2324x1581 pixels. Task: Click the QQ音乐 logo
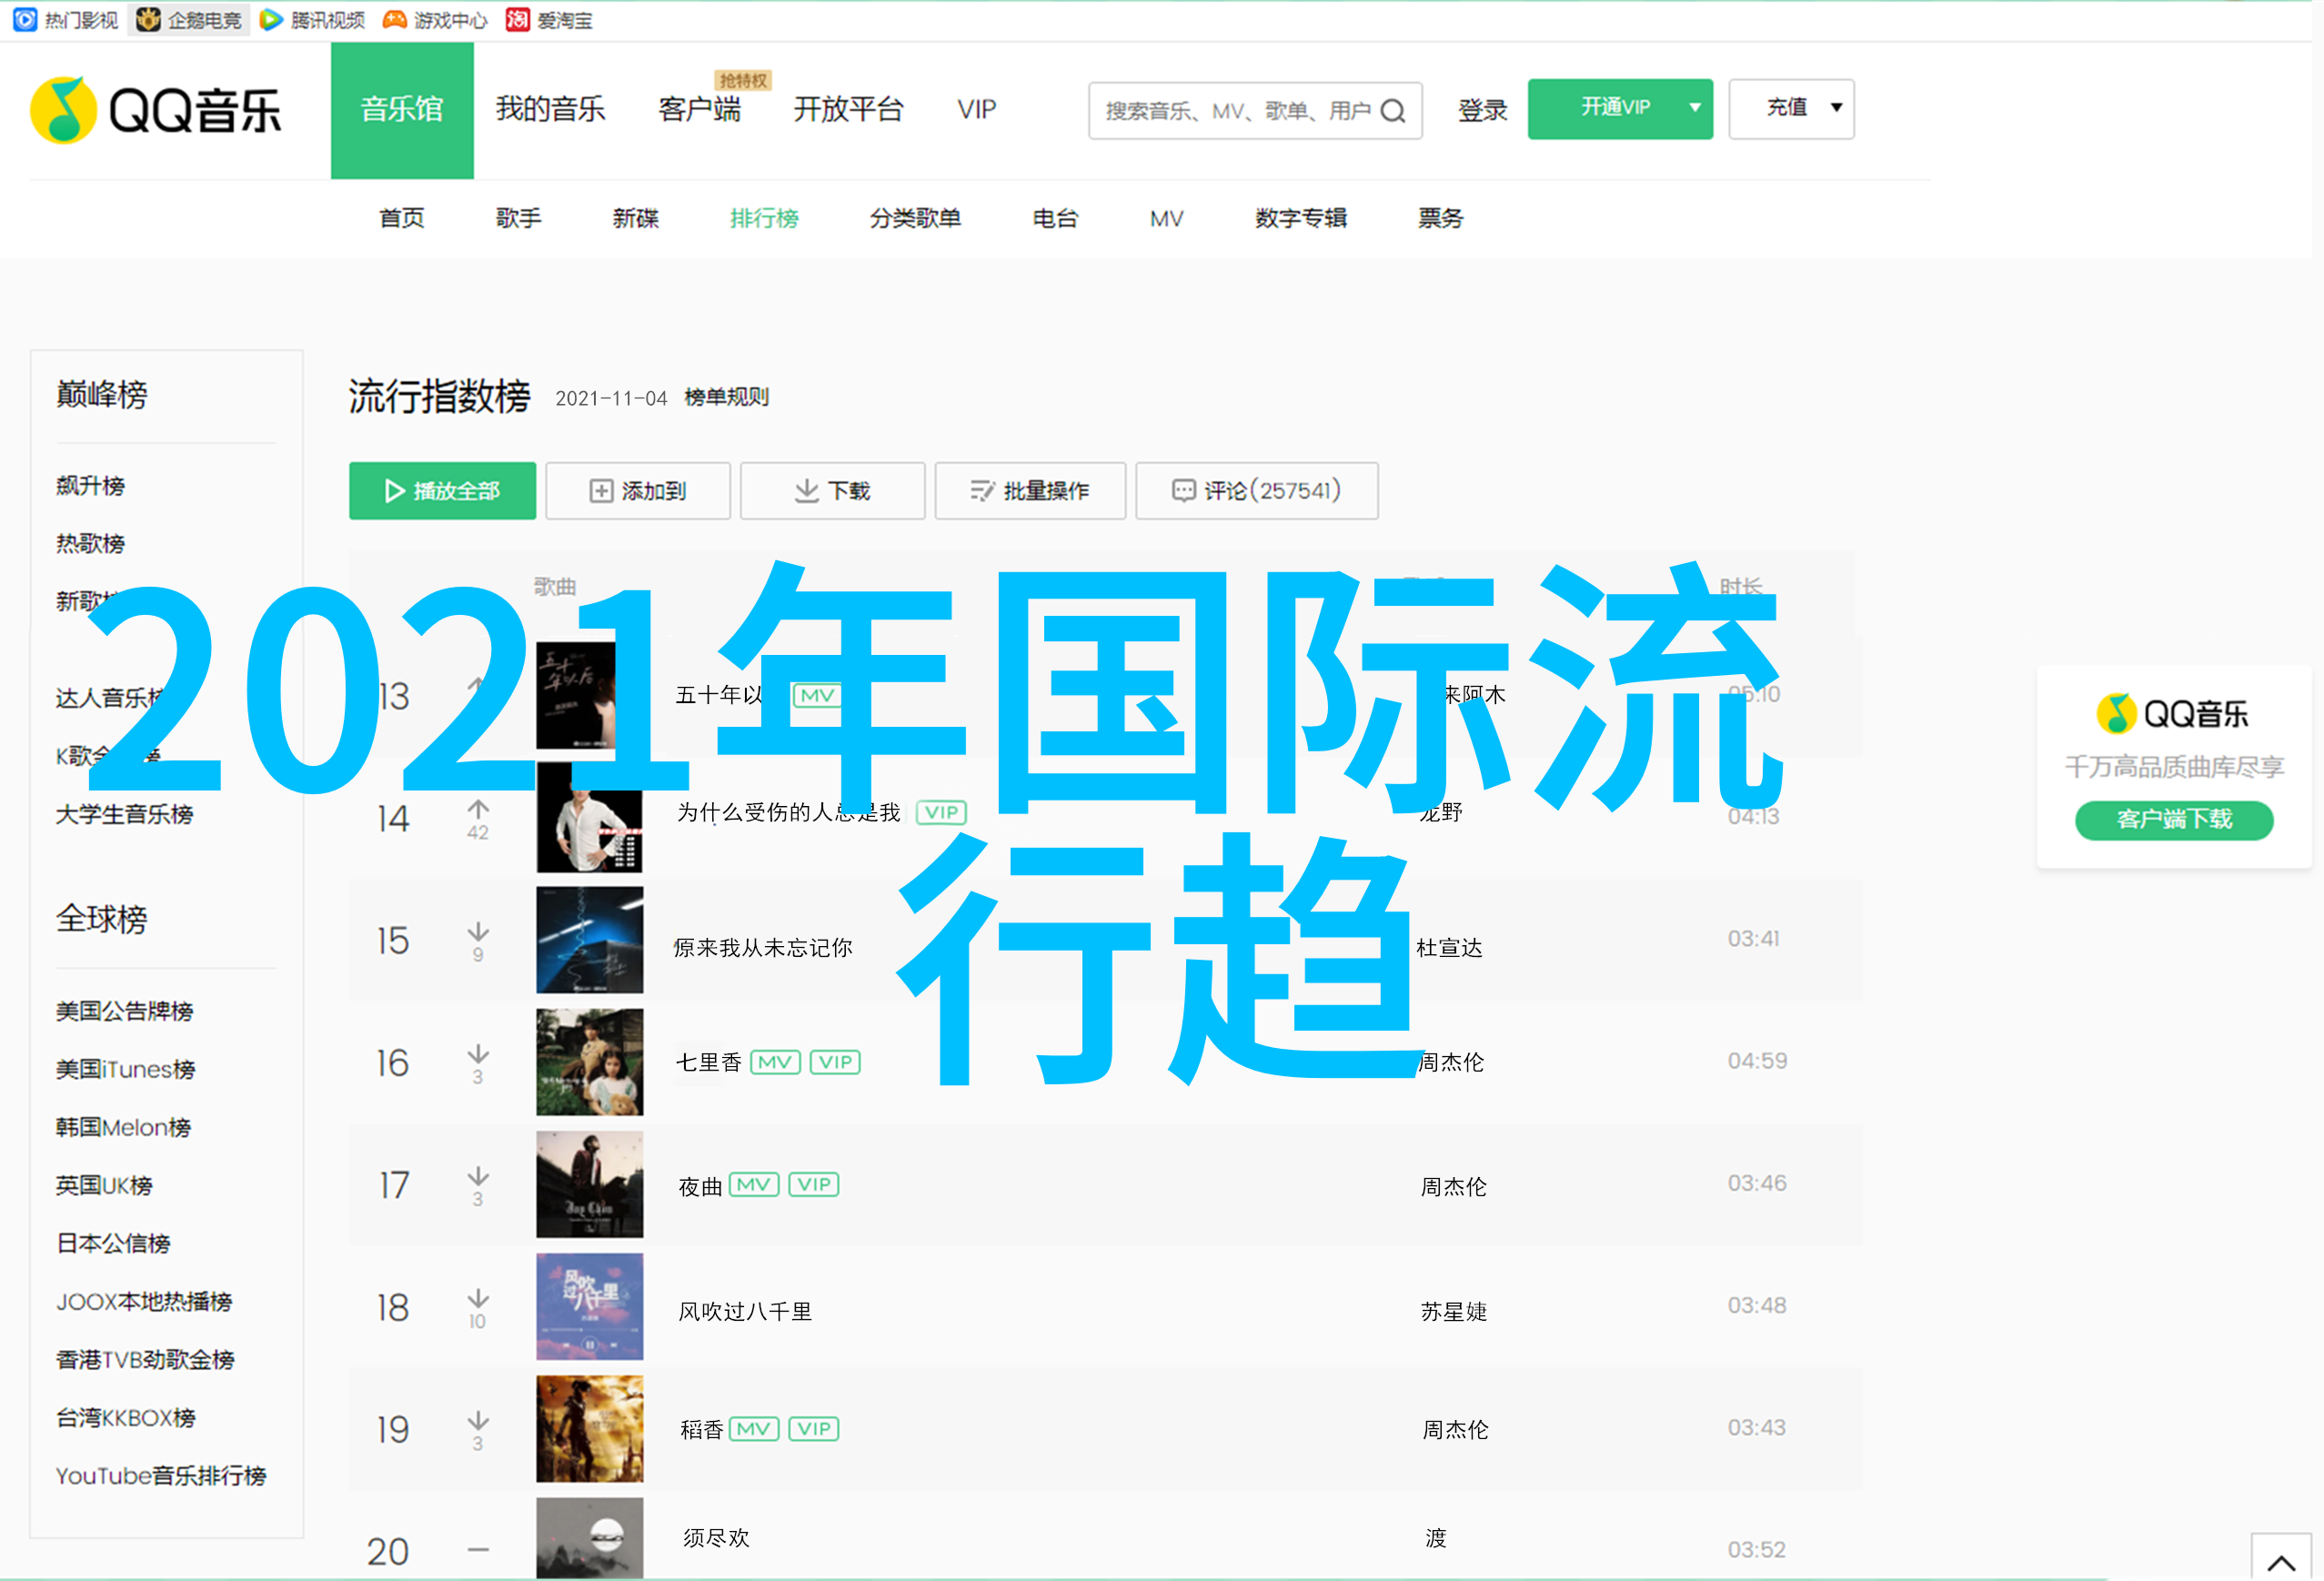click(156, 110)
